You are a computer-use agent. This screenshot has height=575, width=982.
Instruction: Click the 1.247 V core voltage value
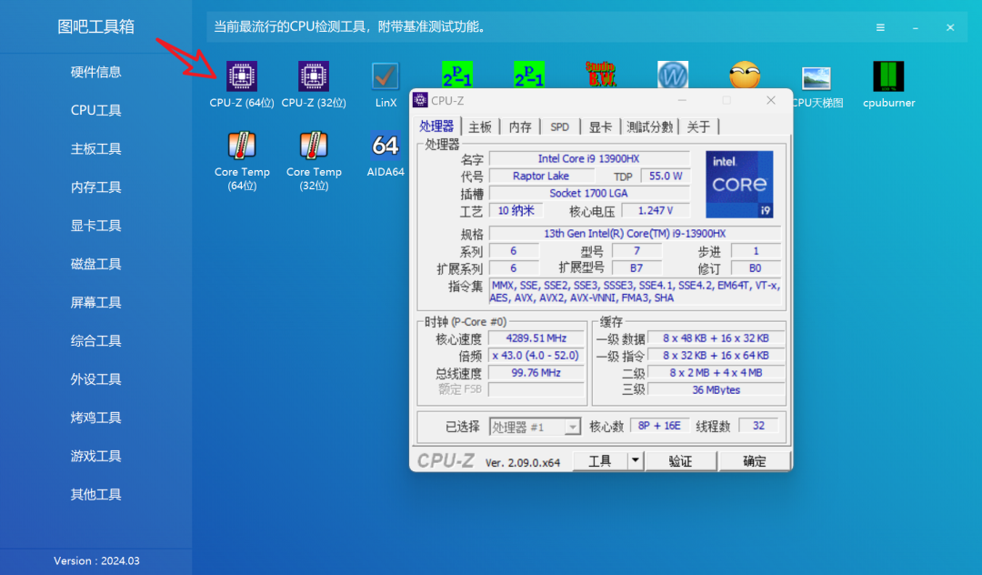(655, 210)
